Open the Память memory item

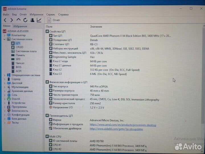coord(20,55)
